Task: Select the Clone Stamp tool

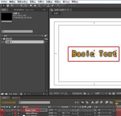Action: coord(49,6)
